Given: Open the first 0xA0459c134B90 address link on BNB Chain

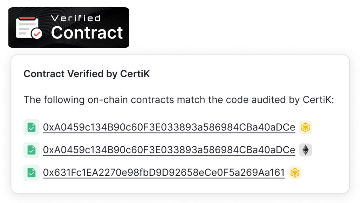Looking at the screenshot, I should pyautogui.click(x=169, y=127).
